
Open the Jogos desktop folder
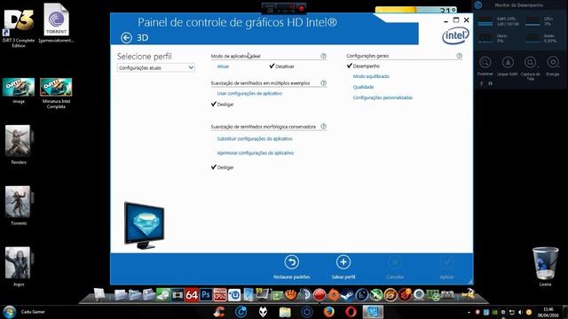pos(19,267)
